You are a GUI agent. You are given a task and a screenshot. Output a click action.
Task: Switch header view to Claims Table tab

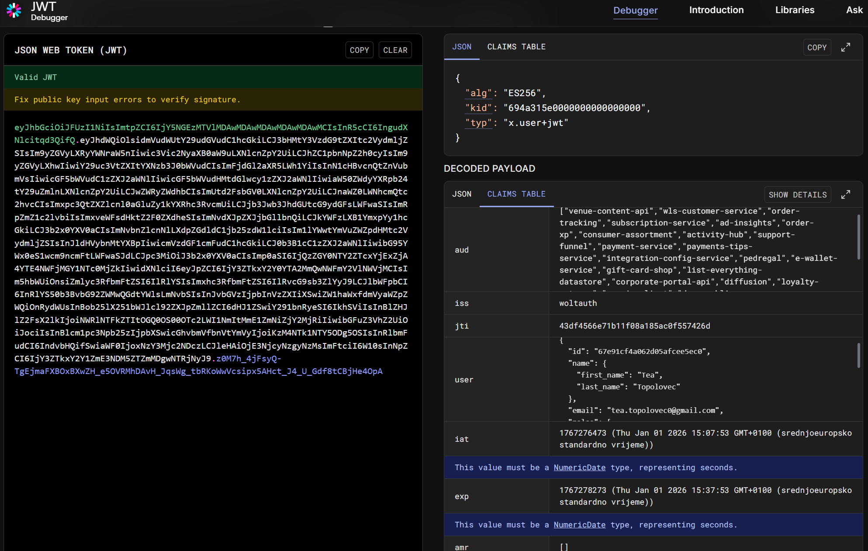click(x=516, y=47)
